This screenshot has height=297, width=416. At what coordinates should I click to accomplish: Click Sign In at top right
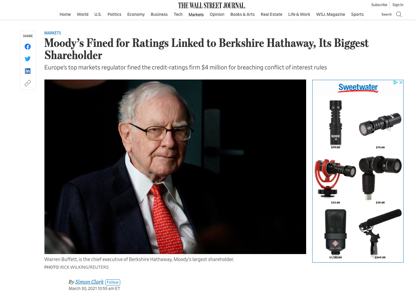tap(398, 5)
